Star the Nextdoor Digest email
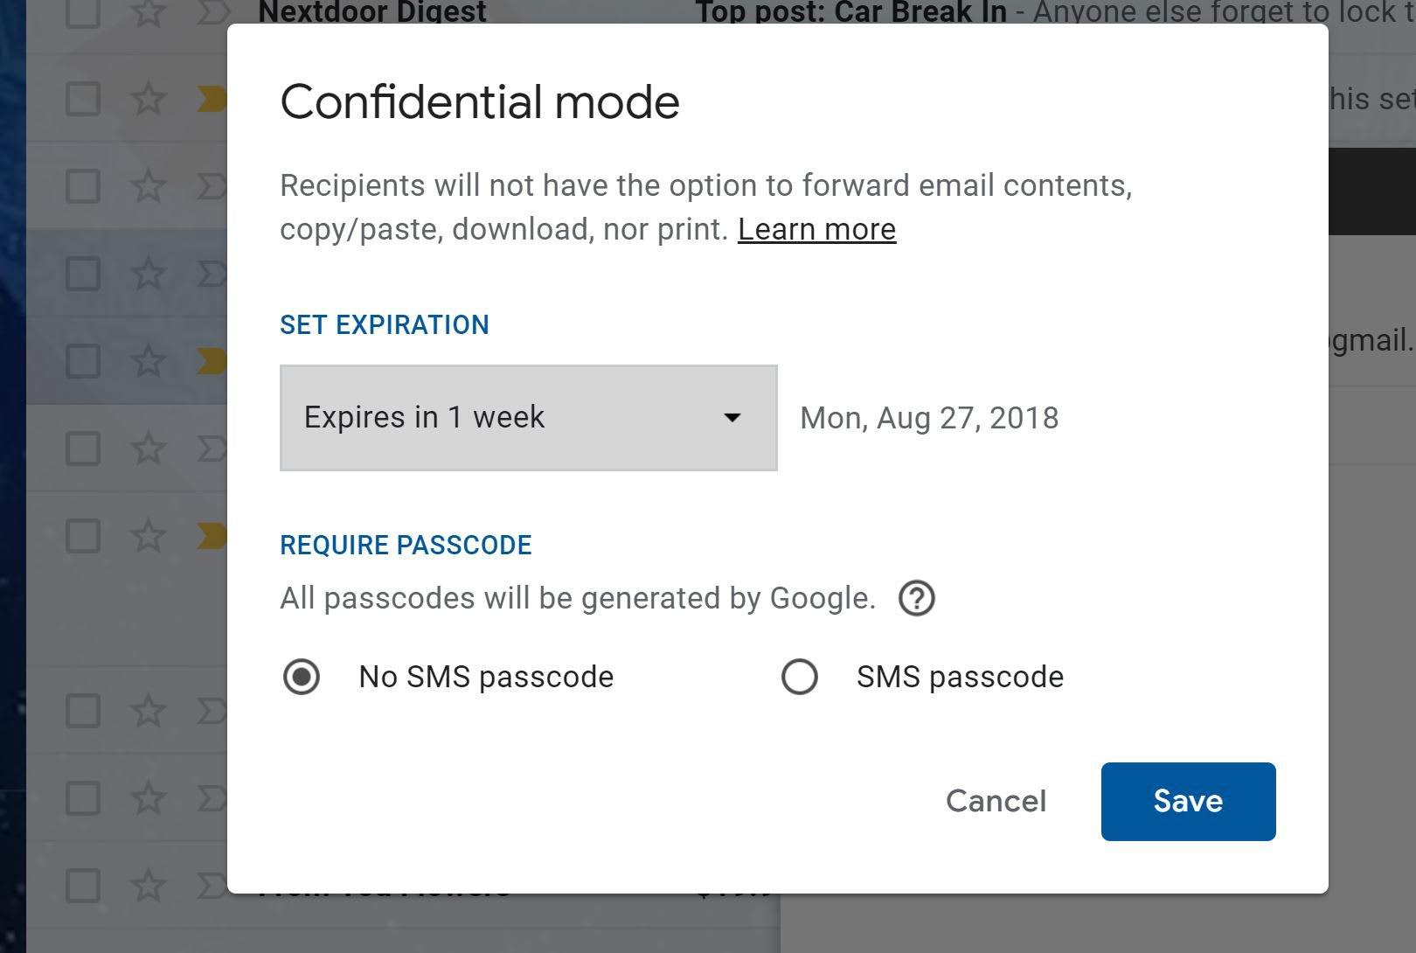This screenshot has width=1416, height=953. coord(148,12)
